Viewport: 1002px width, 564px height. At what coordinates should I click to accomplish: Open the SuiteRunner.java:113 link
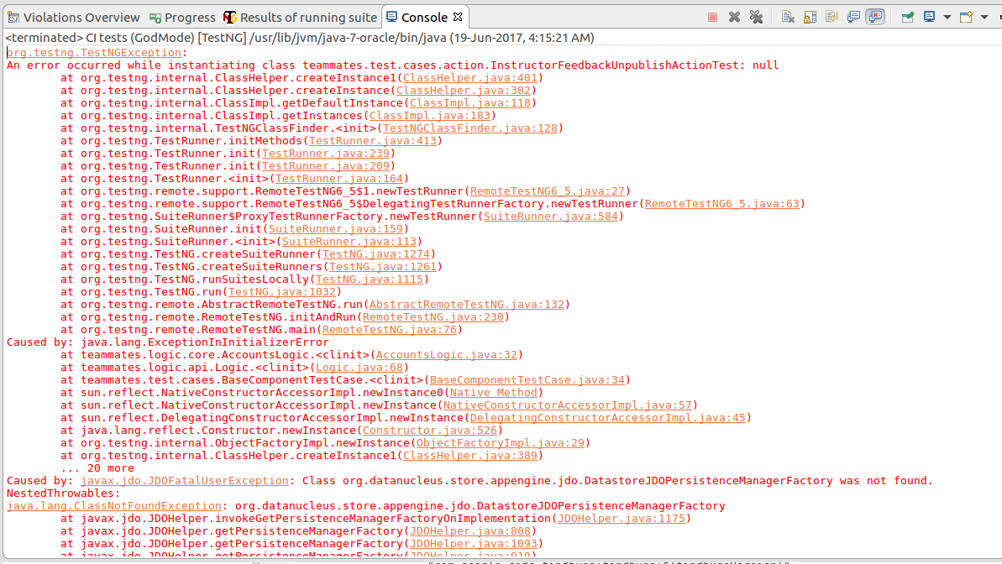pos(349,242)
